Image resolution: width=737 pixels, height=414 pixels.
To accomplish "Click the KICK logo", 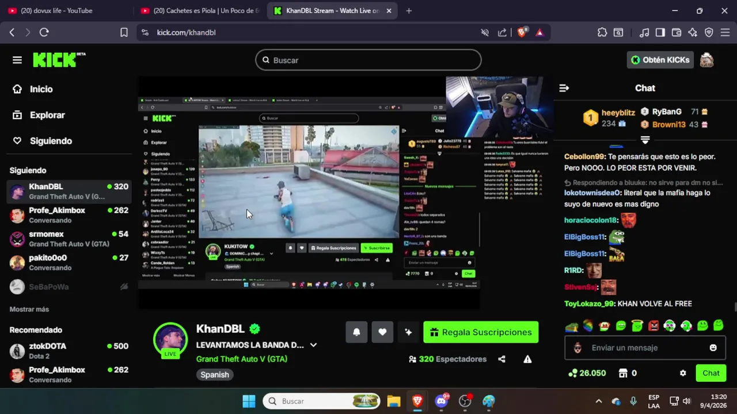I will [x=59, y=60].
